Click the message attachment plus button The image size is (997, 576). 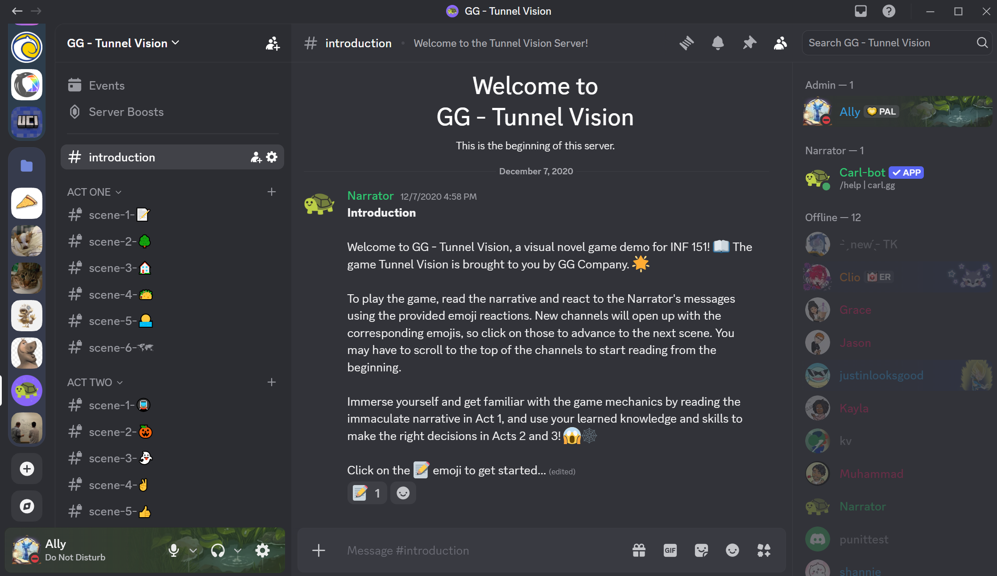tap(319, 551)
